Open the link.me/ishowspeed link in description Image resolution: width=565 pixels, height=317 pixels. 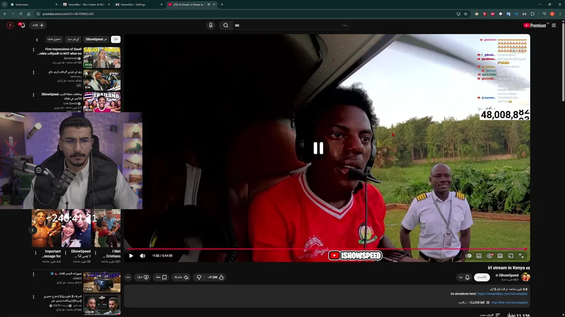coord(509,302)
